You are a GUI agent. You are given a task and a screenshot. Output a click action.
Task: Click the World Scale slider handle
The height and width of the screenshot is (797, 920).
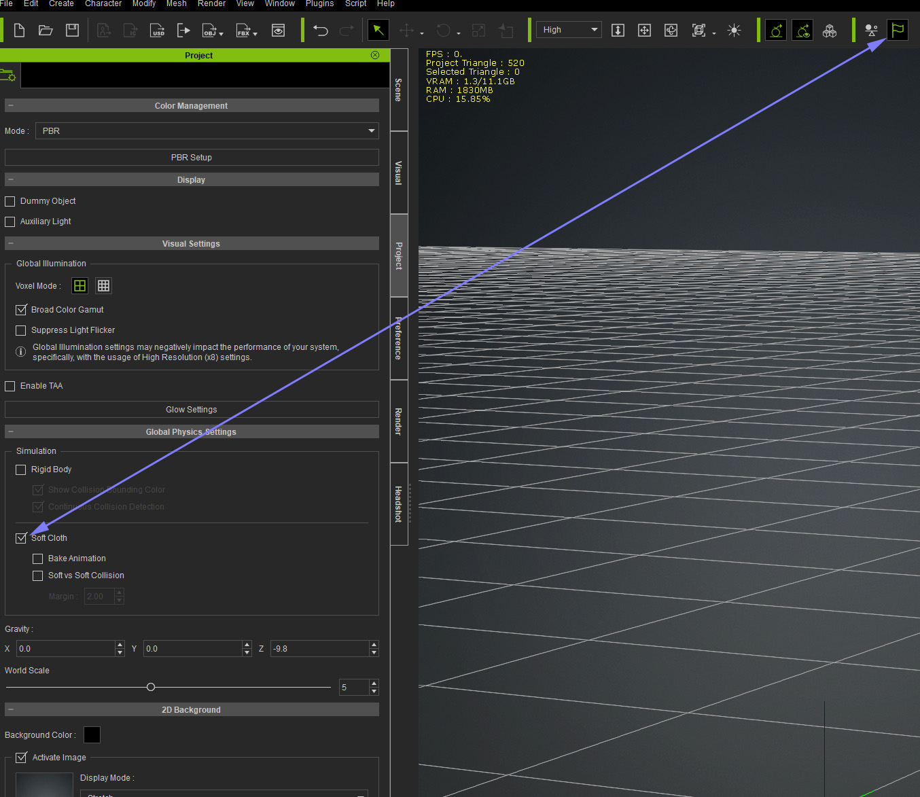(151, 687)
